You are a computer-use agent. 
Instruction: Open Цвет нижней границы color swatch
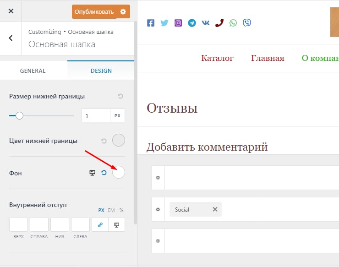(x=119, y=140)
